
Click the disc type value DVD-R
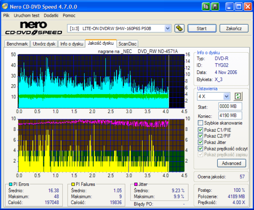tap(221, 58)
